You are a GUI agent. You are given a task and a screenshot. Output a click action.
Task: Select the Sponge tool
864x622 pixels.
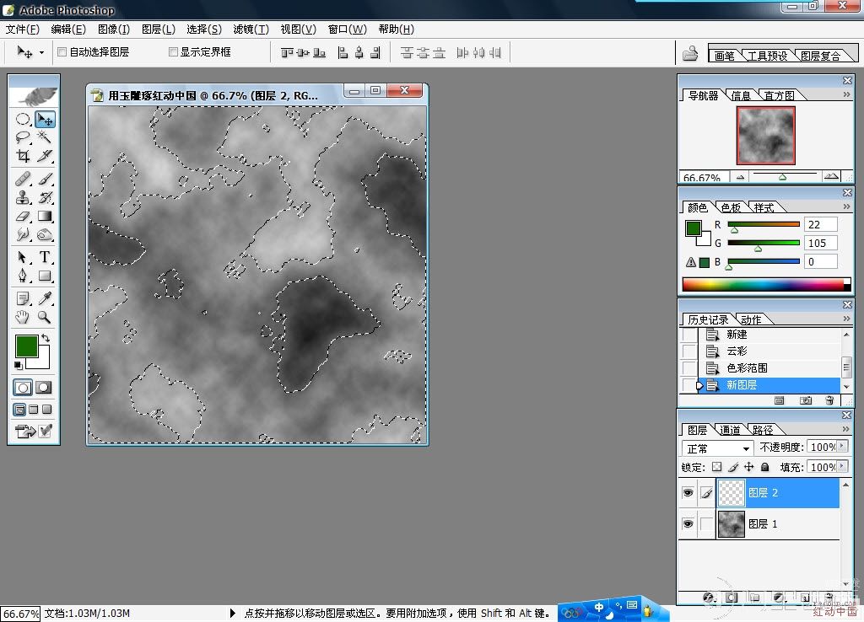coord(45,234)
